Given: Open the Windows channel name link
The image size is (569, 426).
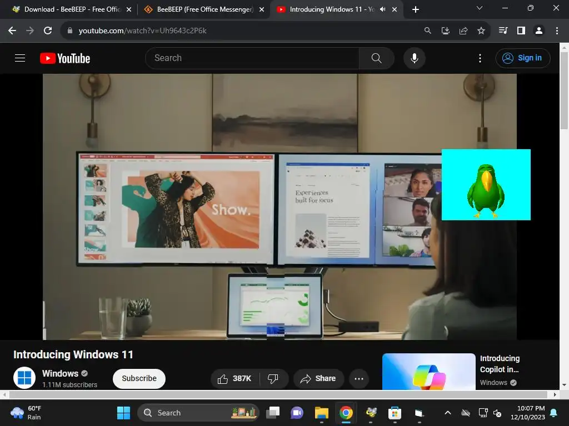Looking at the screenshot, I should tap(60, 373).
